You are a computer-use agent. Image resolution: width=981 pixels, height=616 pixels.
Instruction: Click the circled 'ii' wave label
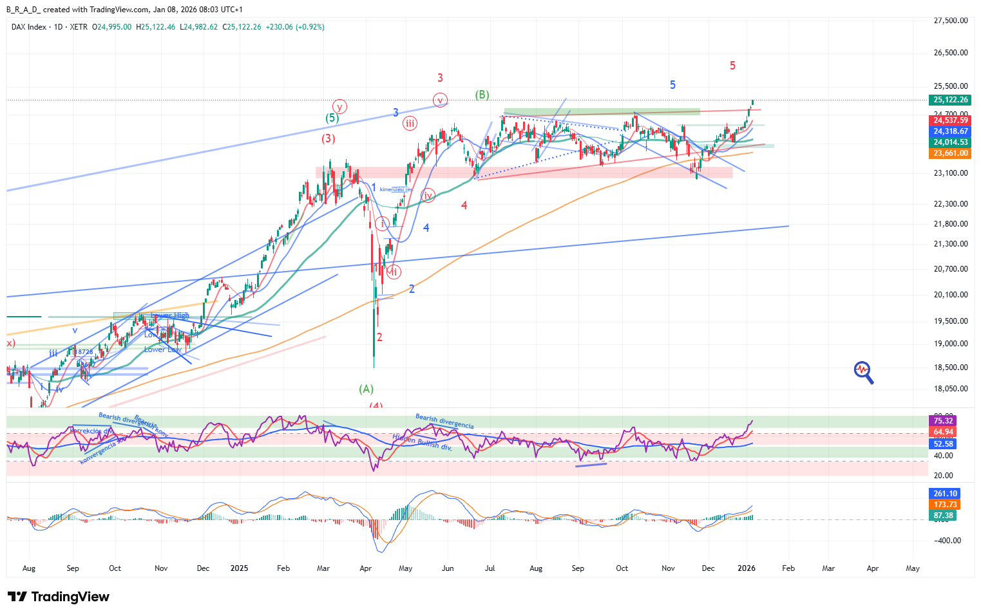(x=394, y=272)
